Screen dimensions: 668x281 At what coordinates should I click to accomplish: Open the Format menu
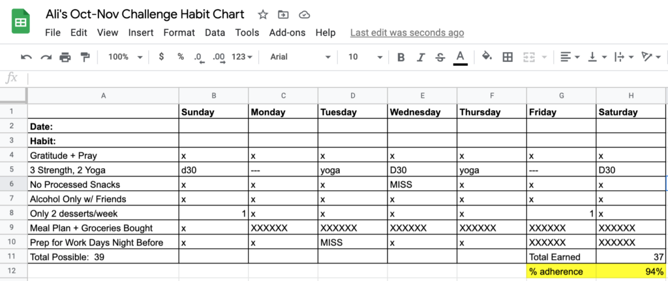coord(179,33)
